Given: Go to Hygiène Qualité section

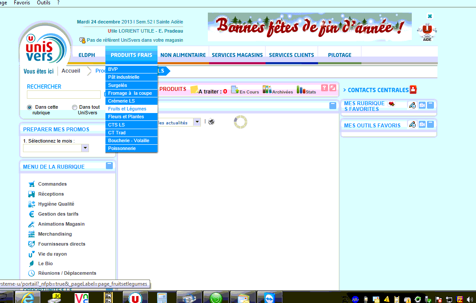Looking at the screenshot, I should [x=56, y=204].
